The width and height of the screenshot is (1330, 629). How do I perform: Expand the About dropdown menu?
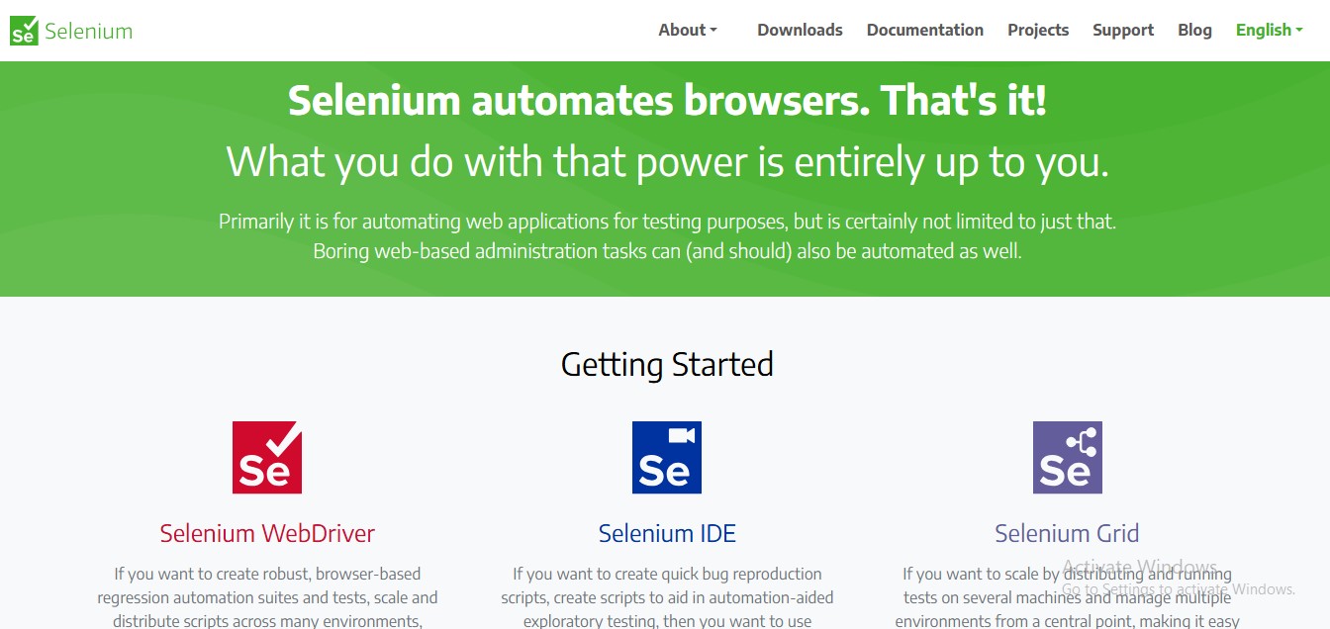(x=688, y=30)
